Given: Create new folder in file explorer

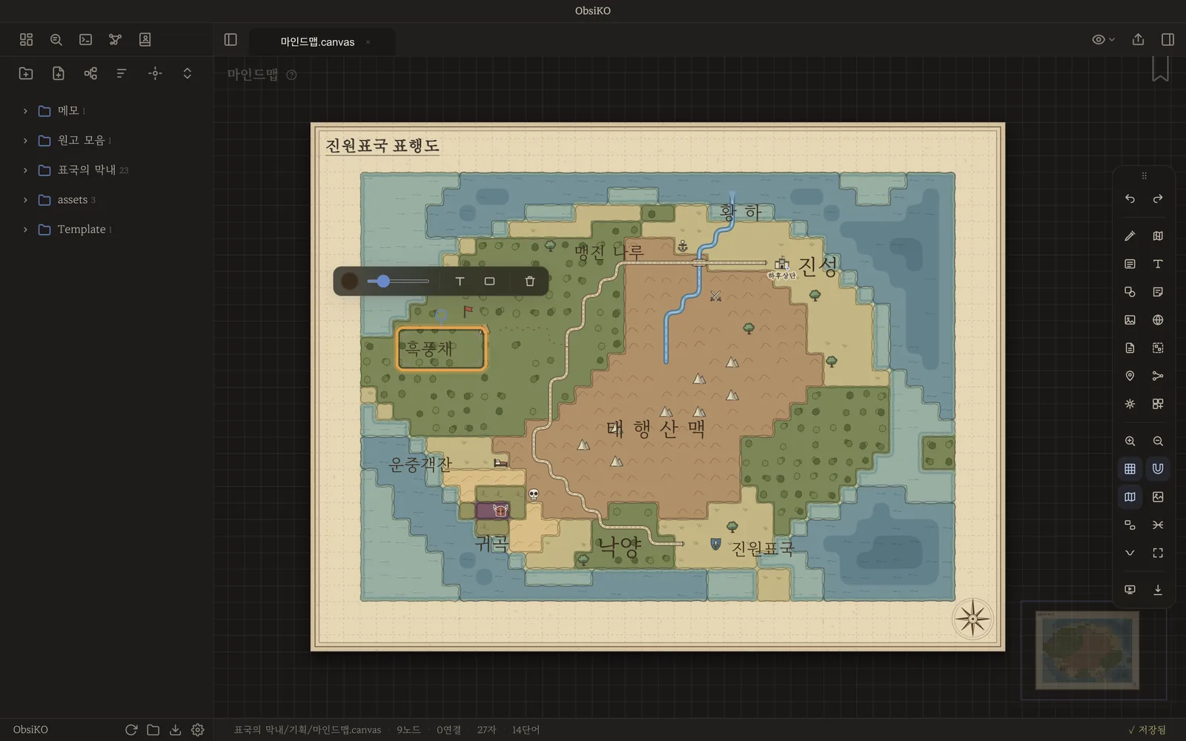Looking at the screenshot, I should pyautogui.click(x=26, y=73).
